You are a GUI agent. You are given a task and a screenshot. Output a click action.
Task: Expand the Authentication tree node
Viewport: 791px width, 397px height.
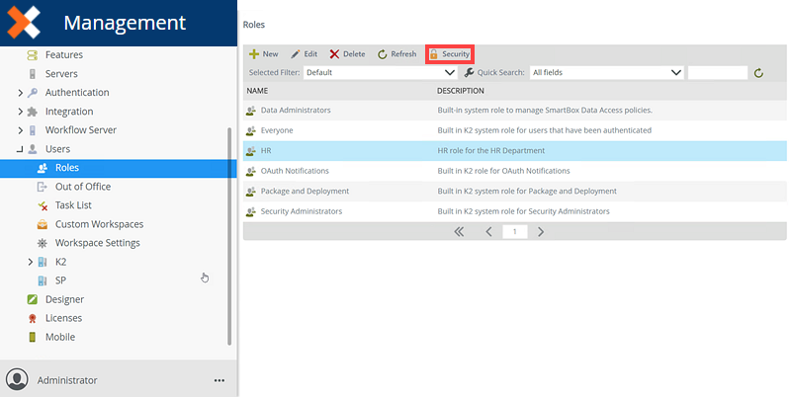21,93
